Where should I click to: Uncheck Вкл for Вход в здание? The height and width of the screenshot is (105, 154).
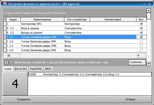click(x=141, y=28)
